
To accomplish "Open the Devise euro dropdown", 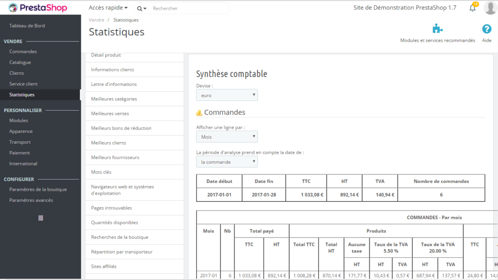I will click(x=227, y=95).
